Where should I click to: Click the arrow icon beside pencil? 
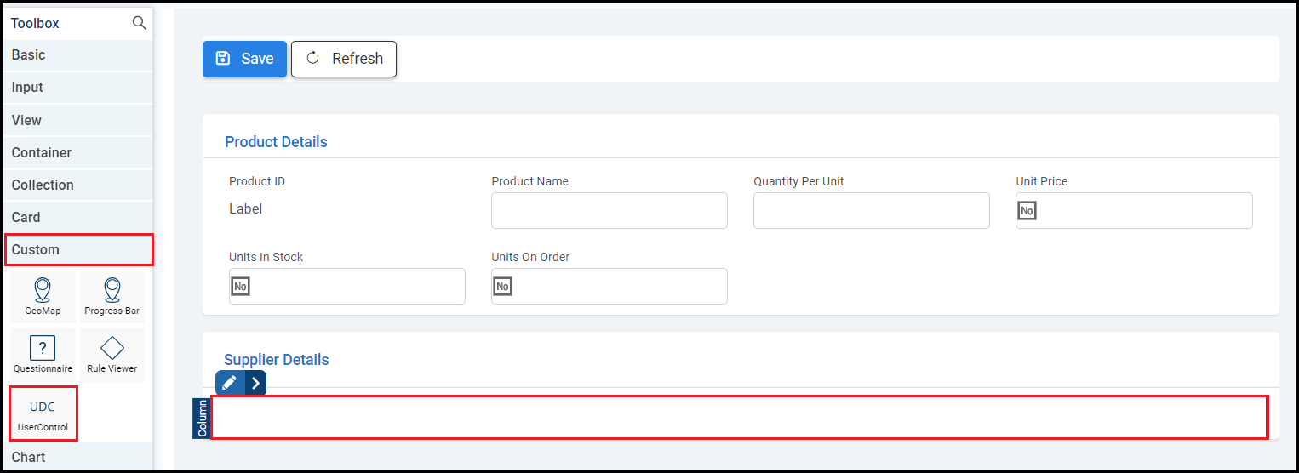click(255, 383)
